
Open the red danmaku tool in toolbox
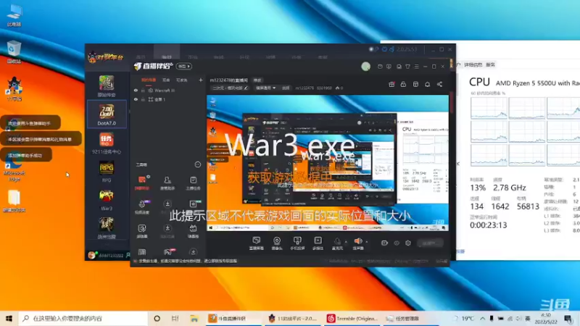click(x=142, y=183)
